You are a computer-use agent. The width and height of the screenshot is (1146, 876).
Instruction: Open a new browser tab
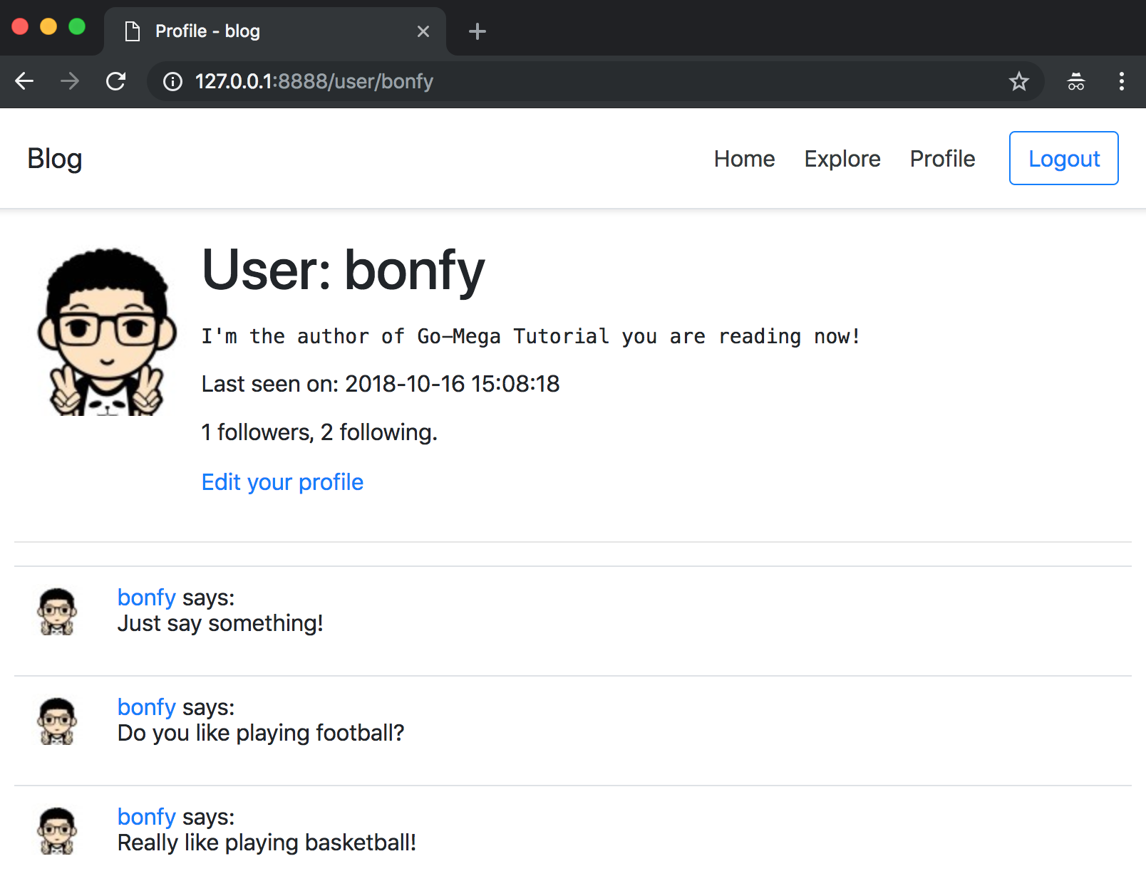(x=477, y=31)
